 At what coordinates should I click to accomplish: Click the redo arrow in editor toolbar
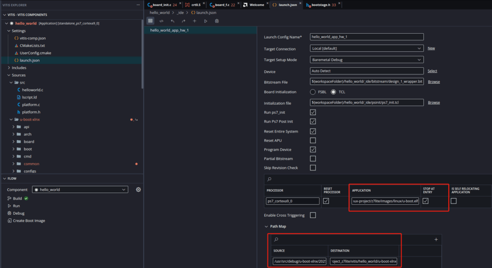pyautogui.click(x=184, y=21)
